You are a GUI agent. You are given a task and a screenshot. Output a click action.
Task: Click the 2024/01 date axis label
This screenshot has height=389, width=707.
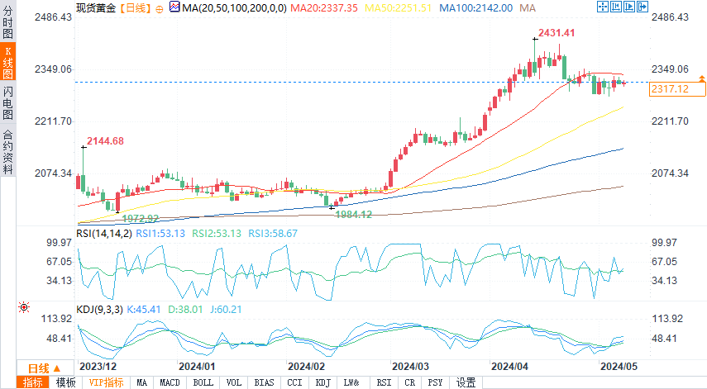click(x=197, y=367)
